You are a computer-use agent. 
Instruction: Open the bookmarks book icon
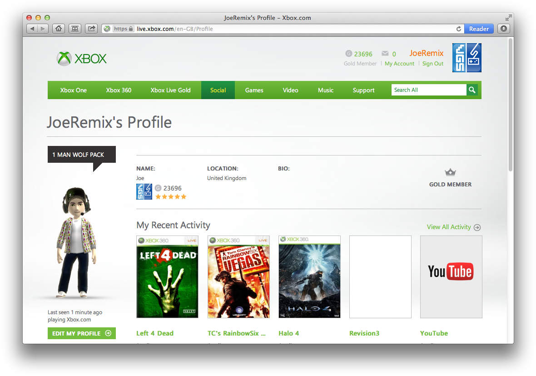coord(75,29)
